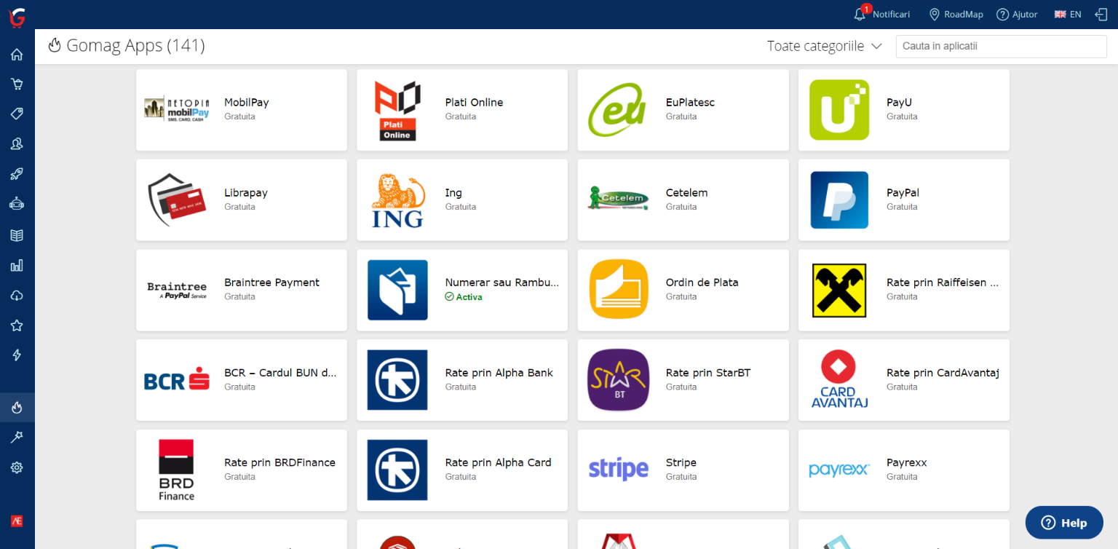Screen dimensions: 1118x549
Task: Click the Netopia MobilPay logo
Action: [177, 108]
